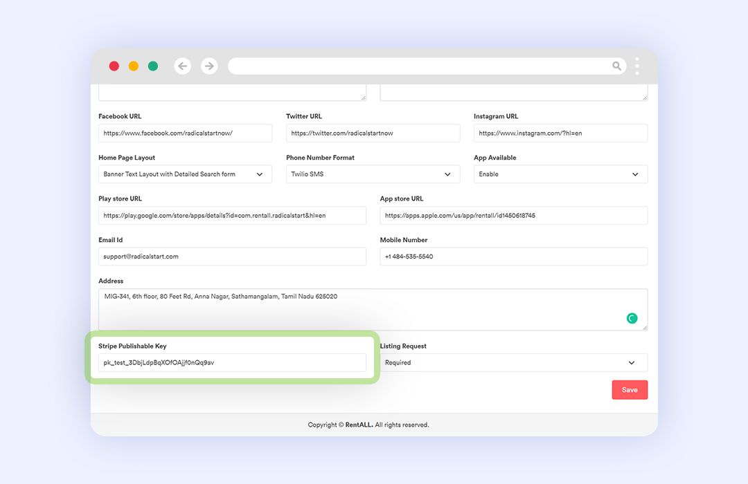Click the RentALL copyright text
The height and width of the screenshot is (484, 748).
click(x=368, y=425)
